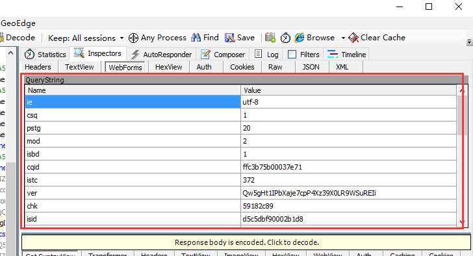Click the value 'ffc3b75b00037e71'

349,167
